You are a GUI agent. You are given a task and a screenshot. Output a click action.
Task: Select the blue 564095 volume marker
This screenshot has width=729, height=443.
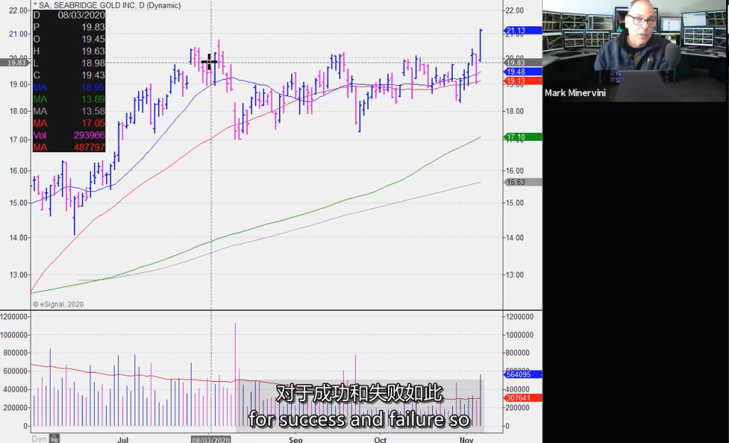point(518,373)
